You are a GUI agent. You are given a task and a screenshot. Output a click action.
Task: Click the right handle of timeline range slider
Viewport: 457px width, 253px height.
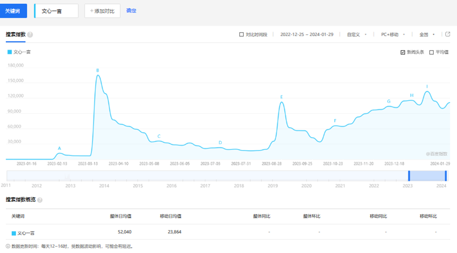point(446,176)
